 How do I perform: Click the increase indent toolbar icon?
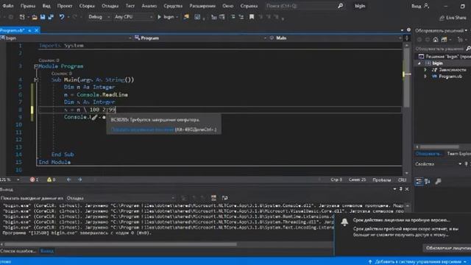(241, 17)
